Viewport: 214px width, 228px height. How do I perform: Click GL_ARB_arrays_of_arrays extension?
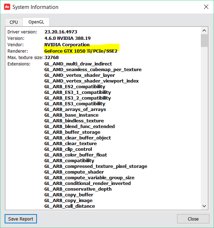click(75, 109)
